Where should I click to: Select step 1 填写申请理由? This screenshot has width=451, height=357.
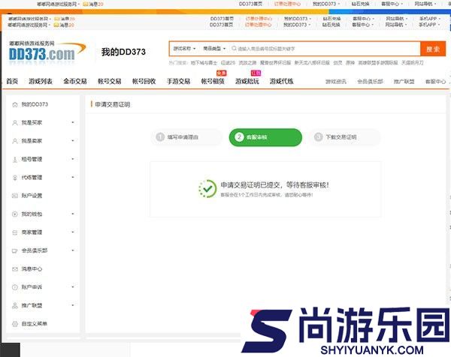pos(186,137)
